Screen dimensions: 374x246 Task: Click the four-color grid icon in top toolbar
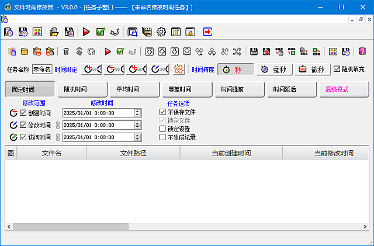click(37, 32)
